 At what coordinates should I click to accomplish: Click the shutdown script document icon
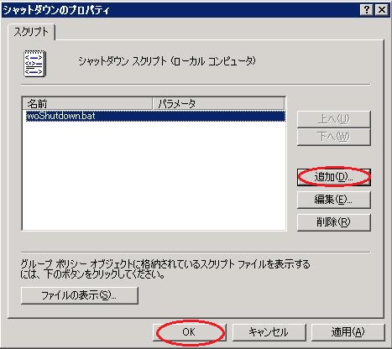tap(35, 64)
